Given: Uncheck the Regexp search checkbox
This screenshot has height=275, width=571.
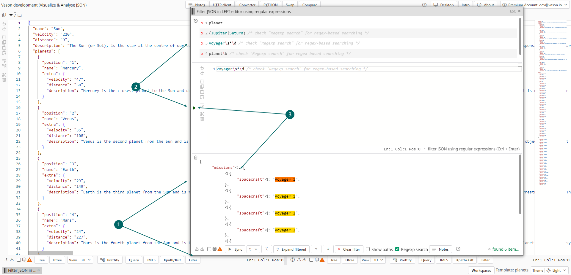Looking at the screenshot, I should (x=397, y=249).
